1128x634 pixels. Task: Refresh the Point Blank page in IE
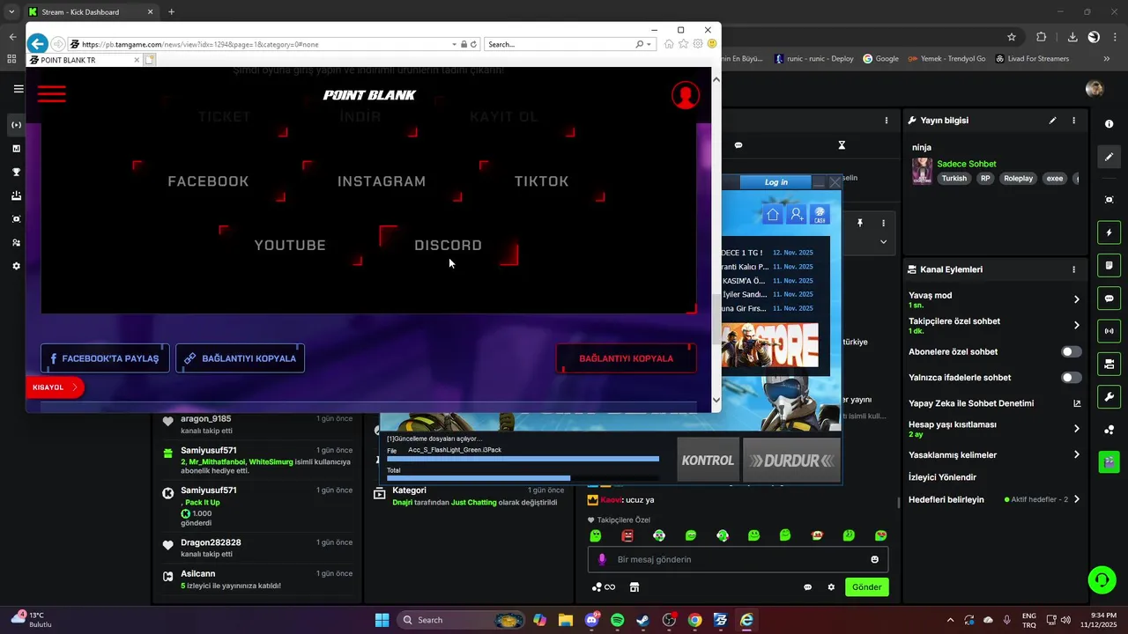pyautogui.click(x=473, y=44)
